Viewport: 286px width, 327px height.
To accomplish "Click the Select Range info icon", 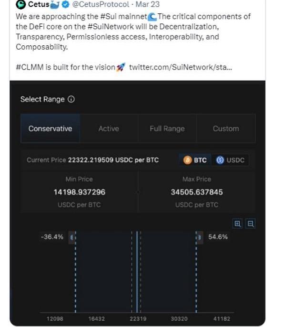I will pos(71,99).
